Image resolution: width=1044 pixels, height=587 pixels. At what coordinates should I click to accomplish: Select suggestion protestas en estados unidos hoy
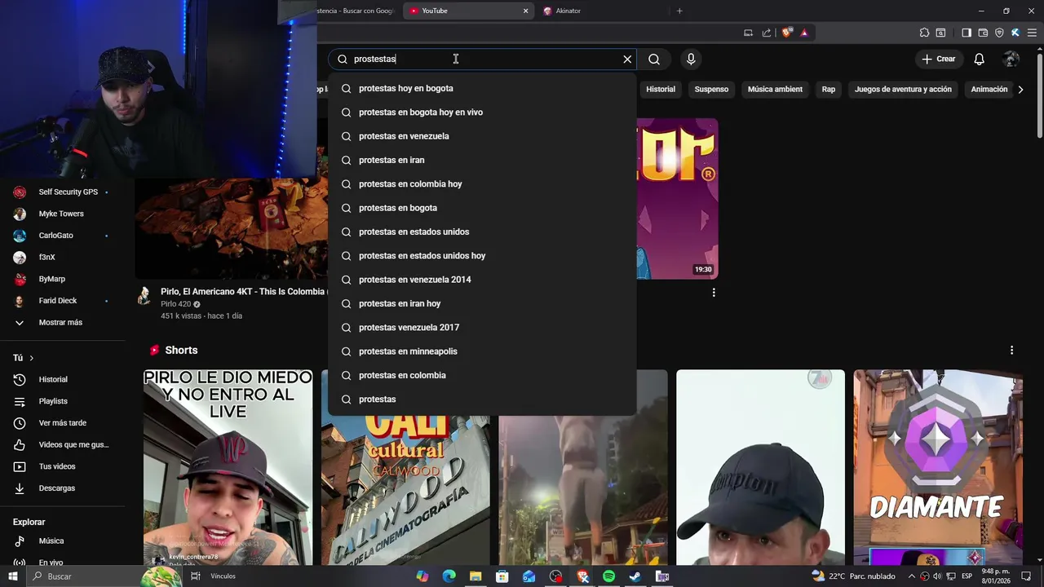[x=482, y=256]
